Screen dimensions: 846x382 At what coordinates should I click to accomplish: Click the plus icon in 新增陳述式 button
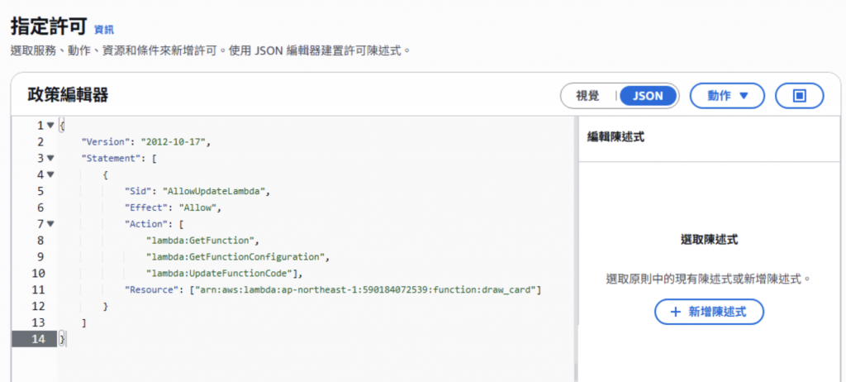pos(675,312)
